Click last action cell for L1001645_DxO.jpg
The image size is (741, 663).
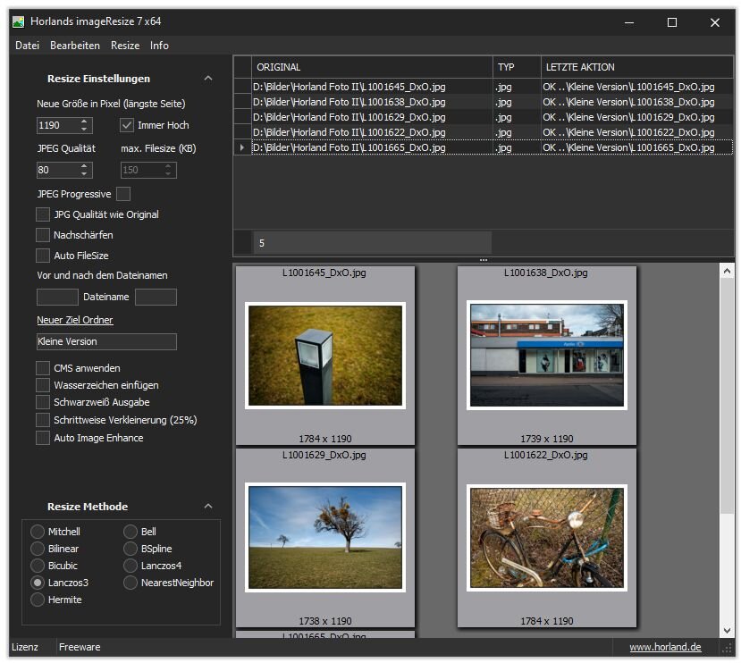tap(636, 87)
